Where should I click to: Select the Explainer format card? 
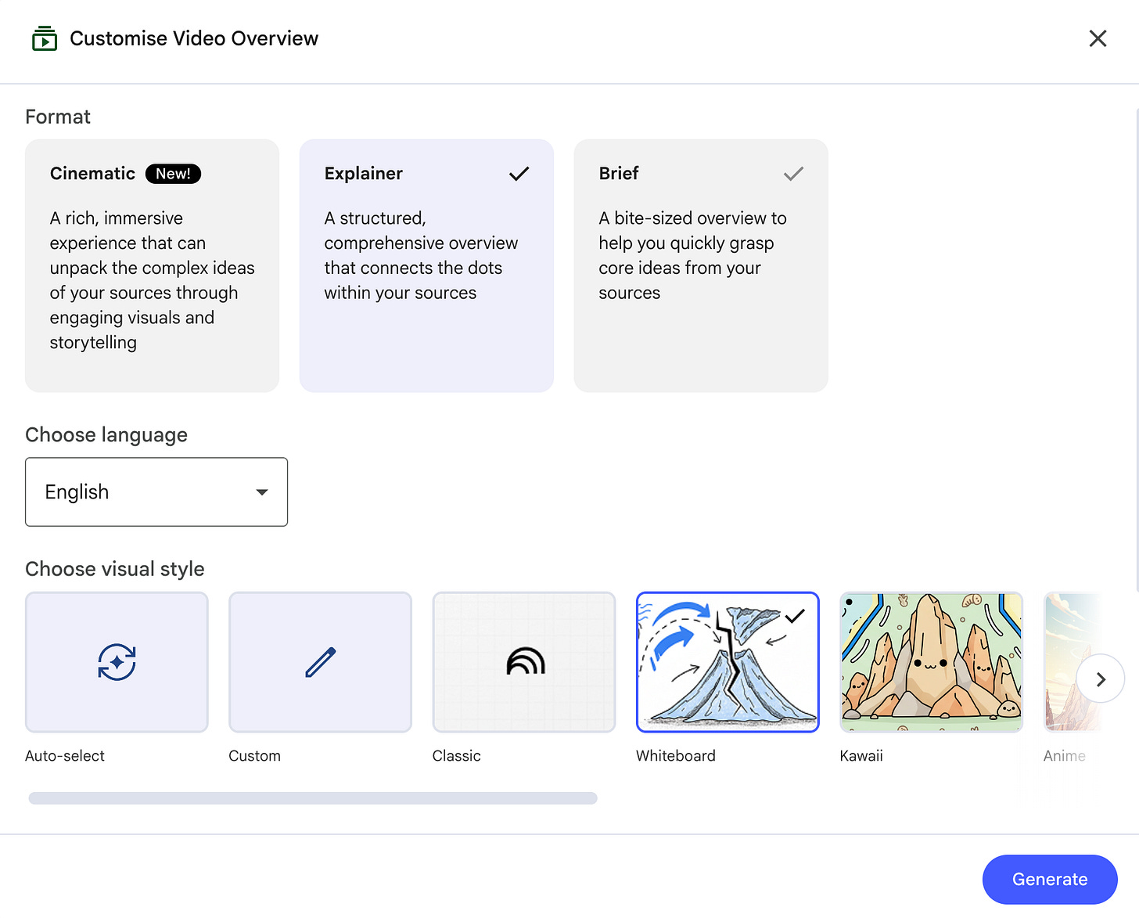click(x=426, y=265)
